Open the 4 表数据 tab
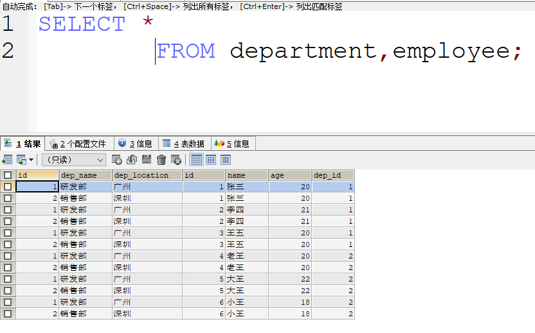 185,144
